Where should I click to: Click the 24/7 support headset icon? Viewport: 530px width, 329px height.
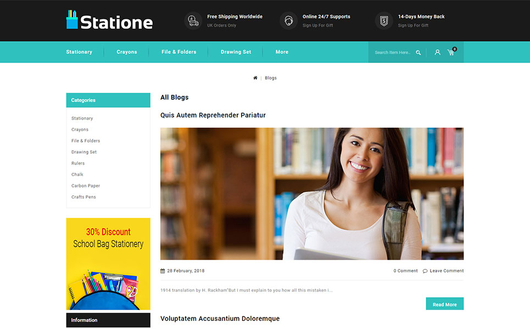tap(288, 21)
